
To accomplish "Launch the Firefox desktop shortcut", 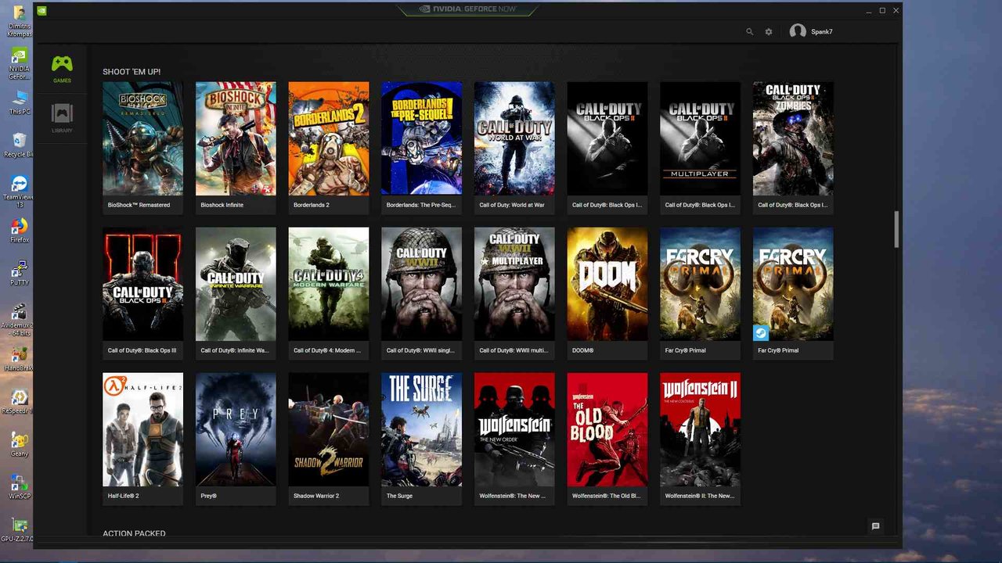I will 20,231.
